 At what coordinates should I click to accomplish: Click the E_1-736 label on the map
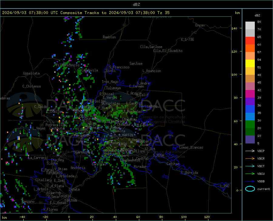(x=187, y=40)
